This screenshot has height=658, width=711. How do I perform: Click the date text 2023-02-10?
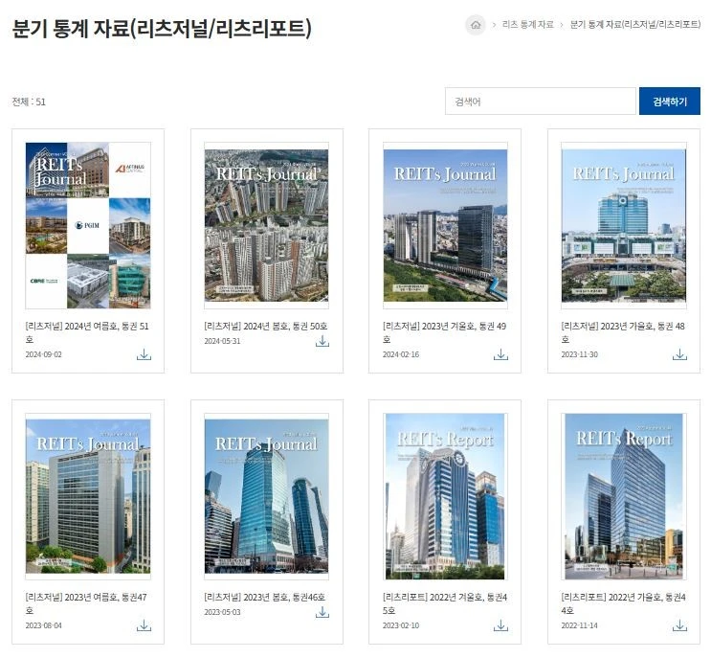(401, 625)
